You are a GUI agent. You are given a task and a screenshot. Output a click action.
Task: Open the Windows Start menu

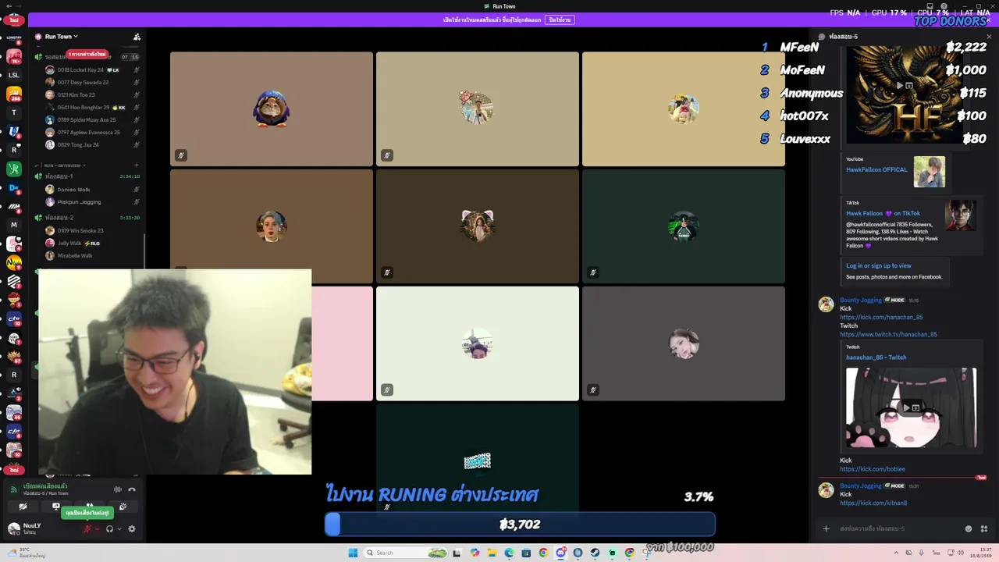[353, 553]
